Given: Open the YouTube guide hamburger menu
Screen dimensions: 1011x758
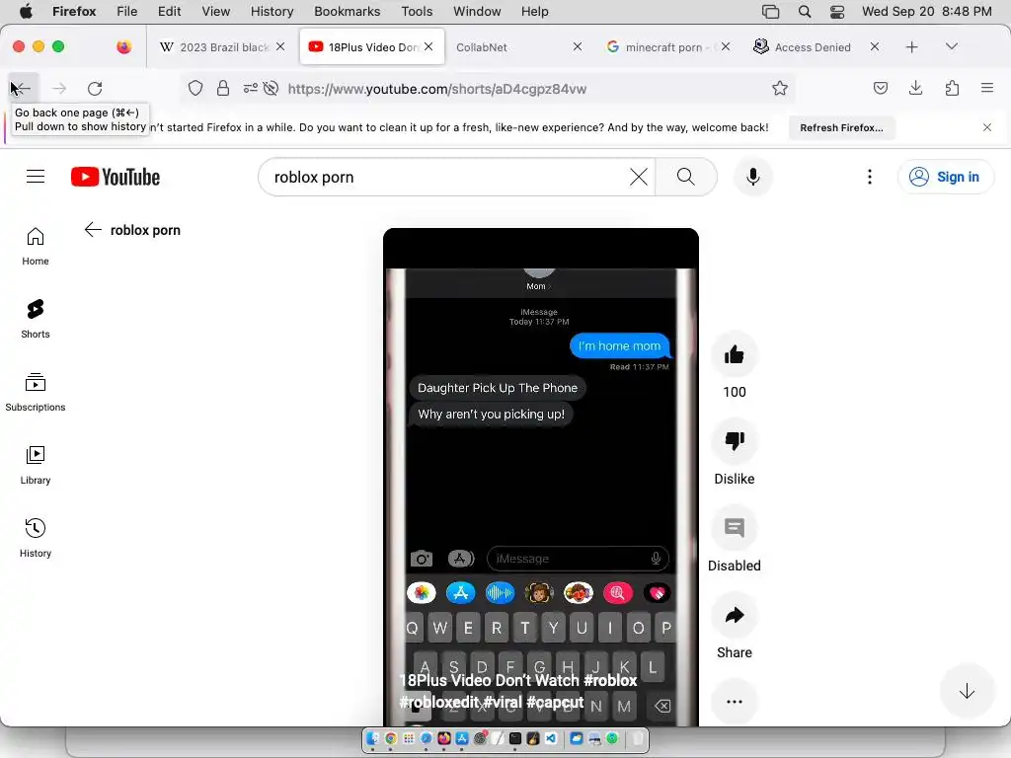Looking at the screenshot, I should [x=36, y=177].
